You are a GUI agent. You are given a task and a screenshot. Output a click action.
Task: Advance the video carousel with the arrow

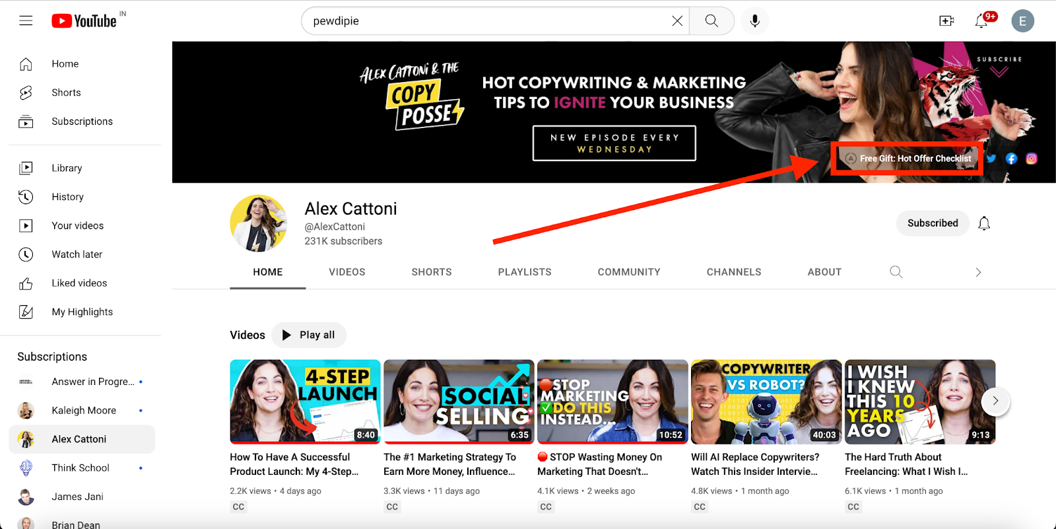tap(995, 401)
